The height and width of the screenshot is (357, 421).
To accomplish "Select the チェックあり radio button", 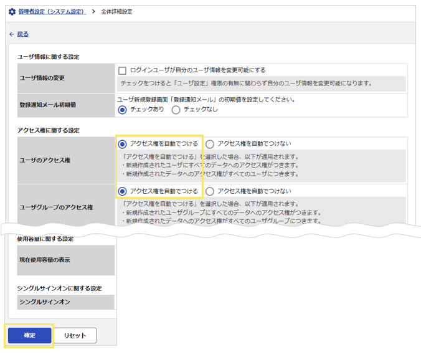I will [x=123, y=110].
